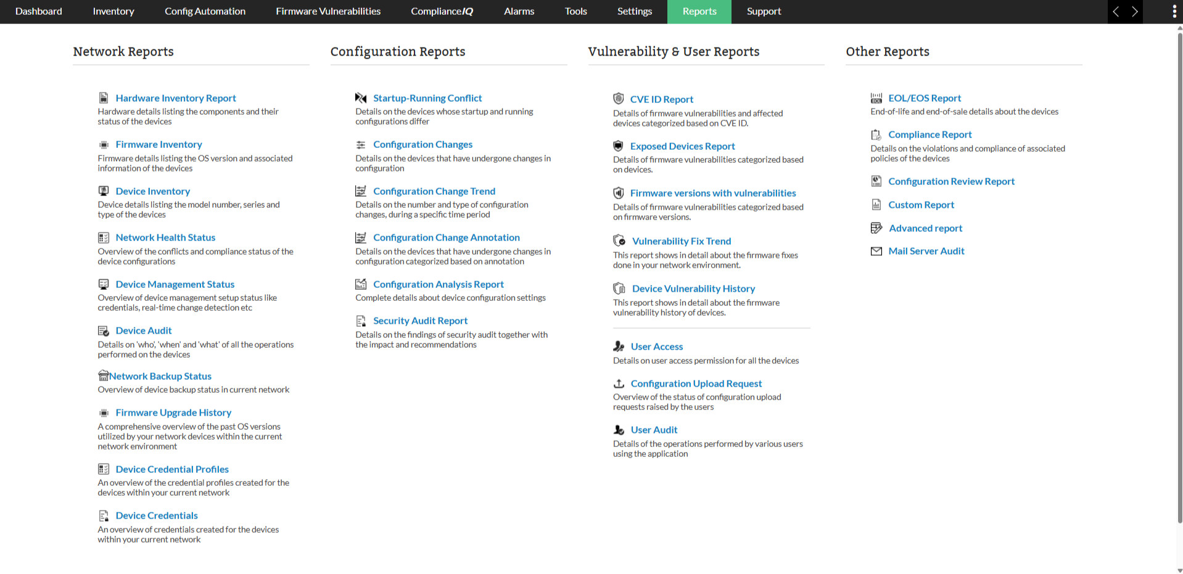Open the Configuration Review Report link
This screenshot has width=1183, height=574.
tap(951, 181)
